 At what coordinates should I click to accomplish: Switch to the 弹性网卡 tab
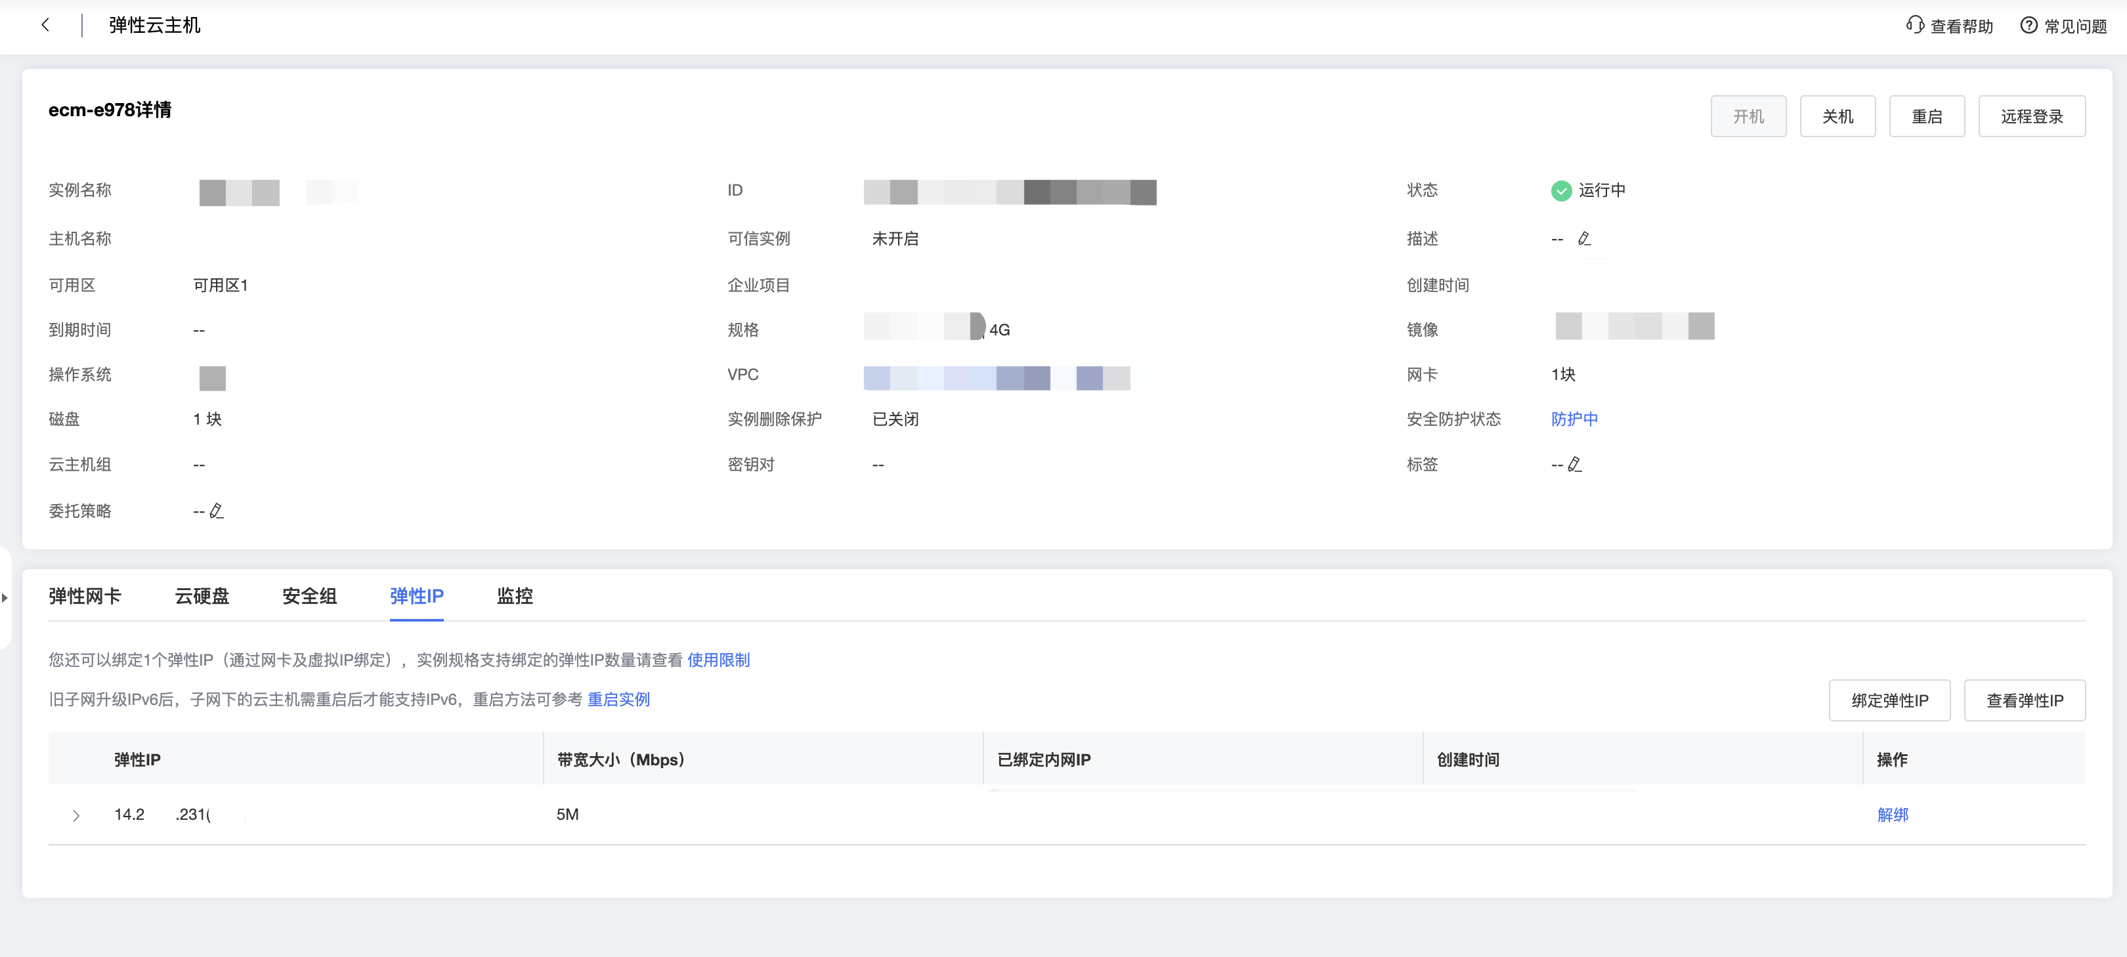pyautogui.click(x=84, y=596)
